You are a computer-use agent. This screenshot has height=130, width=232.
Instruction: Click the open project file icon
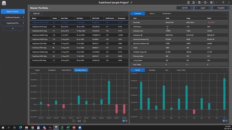[x=193, y=3]
